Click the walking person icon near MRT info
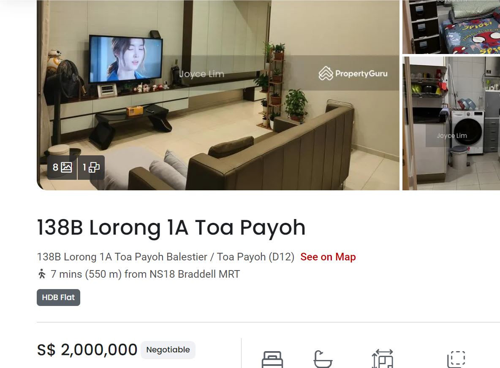Screen dimensions: 500x368 [x=42, y=274]
